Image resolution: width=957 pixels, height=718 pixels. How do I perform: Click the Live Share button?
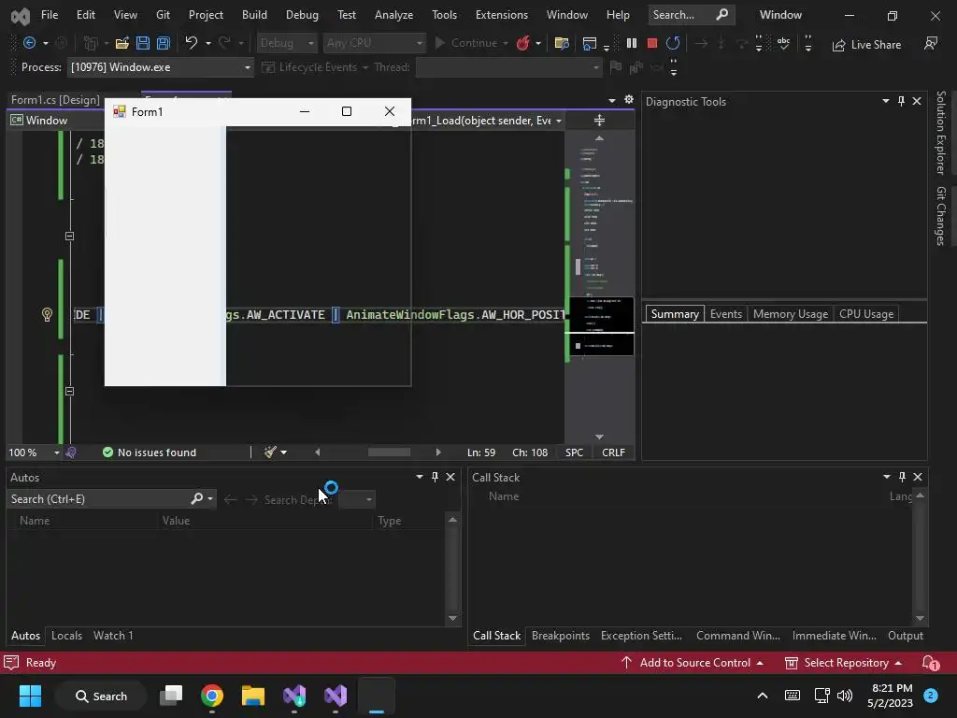866,45
